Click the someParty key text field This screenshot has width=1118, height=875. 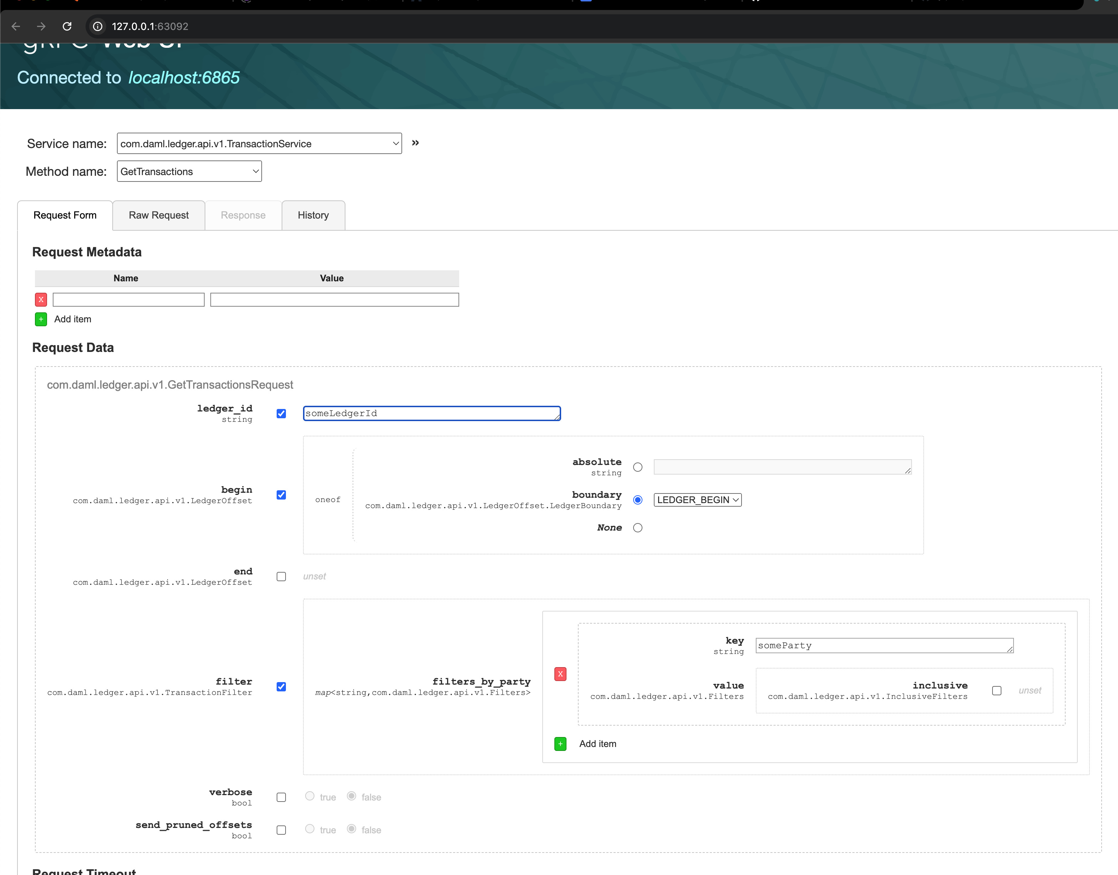coord(883,645)
